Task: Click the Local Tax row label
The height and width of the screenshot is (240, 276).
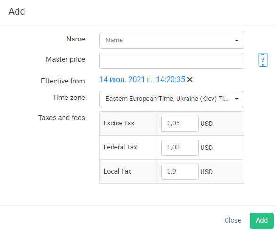Action: tap(117, 171)
